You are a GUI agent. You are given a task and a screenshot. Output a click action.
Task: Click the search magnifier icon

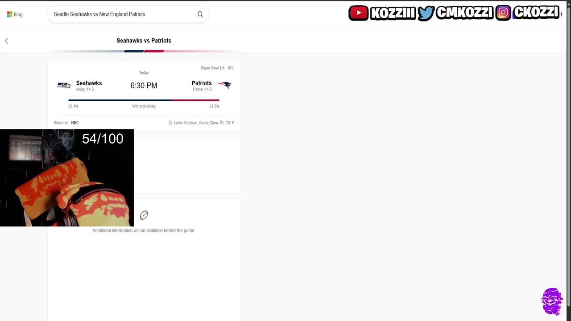point(200,14)
